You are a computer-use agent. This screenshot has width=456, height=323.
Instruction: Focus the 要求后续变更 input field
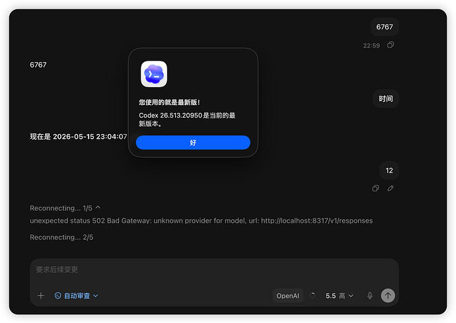point(214,269)
